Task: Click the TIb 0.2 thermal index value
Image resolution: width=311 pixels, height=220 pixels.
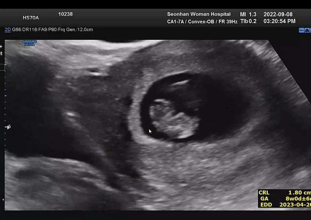Action: 248,21
